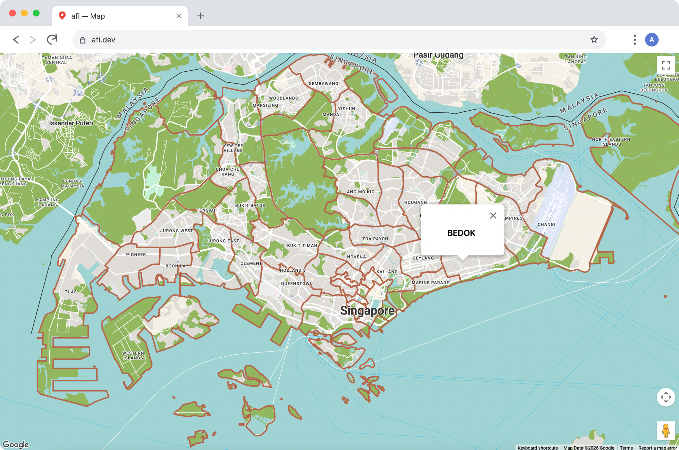The height and width of the screenshot is (450, 679).
Task: Open map camera controls button
Action: (x=666, y=397)
